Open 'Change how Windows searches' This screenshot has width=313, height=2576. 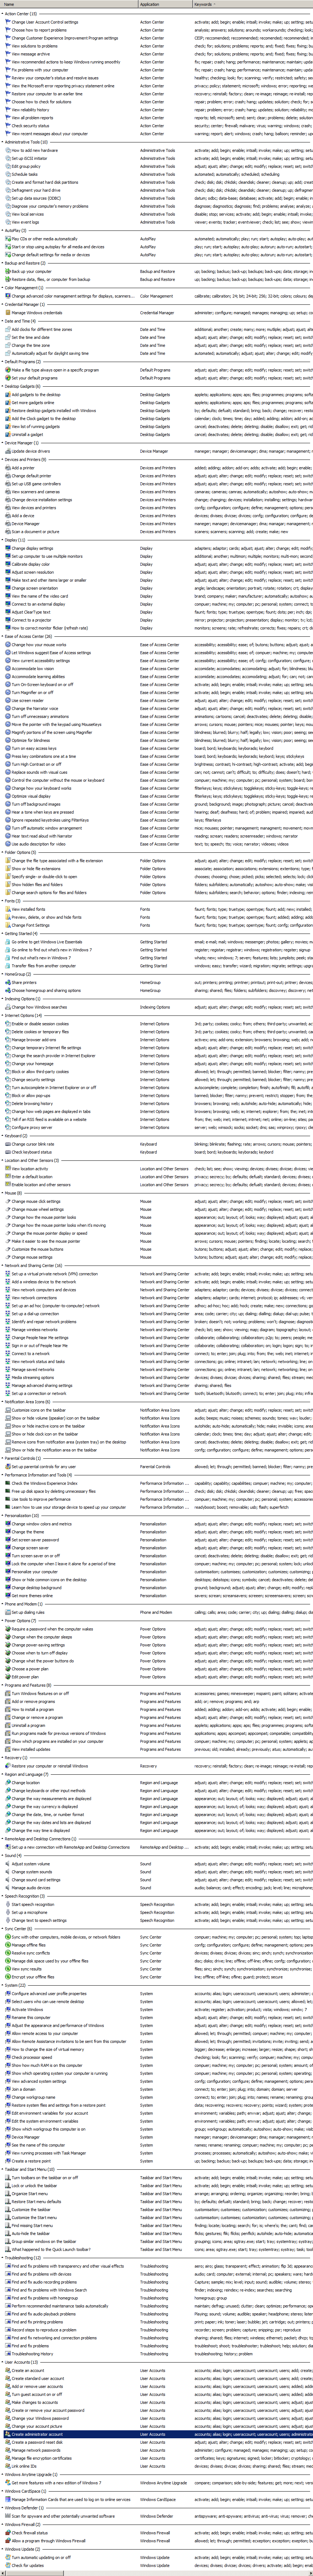(x=40, y=1007)
